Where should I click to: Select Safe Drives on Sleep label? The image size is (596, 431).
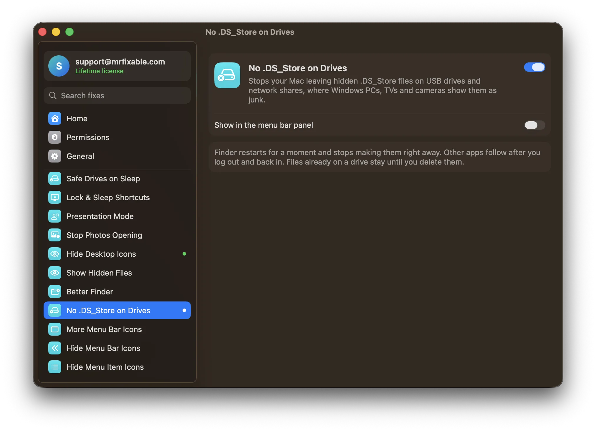[x=103, y=178]
